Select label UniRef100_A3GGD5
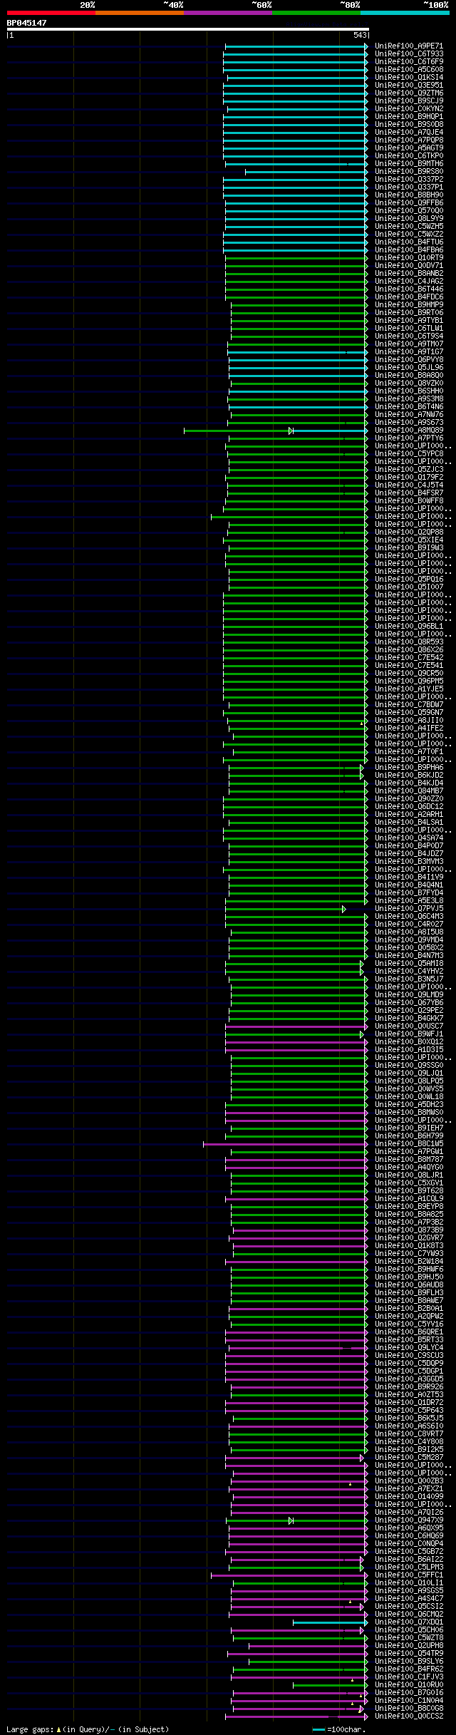The height and width of the screenshot is (1735, 456). point(409,1379)
